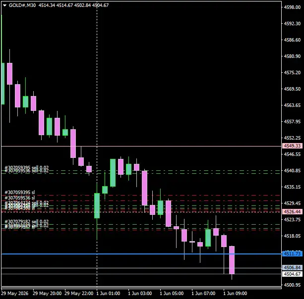
Task: Open the chart menu triangle beside GOLD#,M30
Action: click(x=4, y=5)
